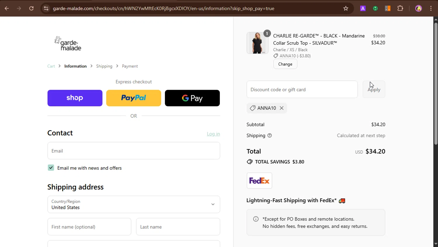Open site information icon in address bar
The height and width of the screenshot is (247, 438).
(46, 8)
